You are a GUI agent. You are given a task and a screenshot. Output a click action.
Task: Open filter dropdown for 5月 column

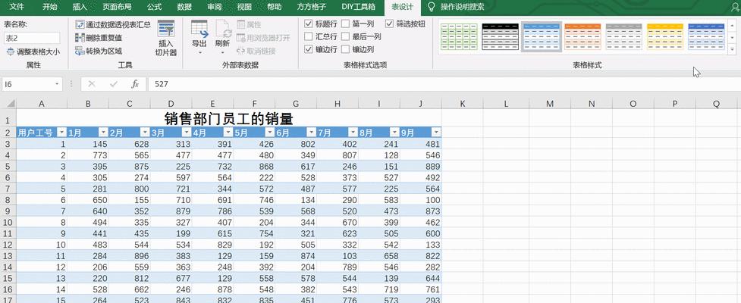click(270, 133)
